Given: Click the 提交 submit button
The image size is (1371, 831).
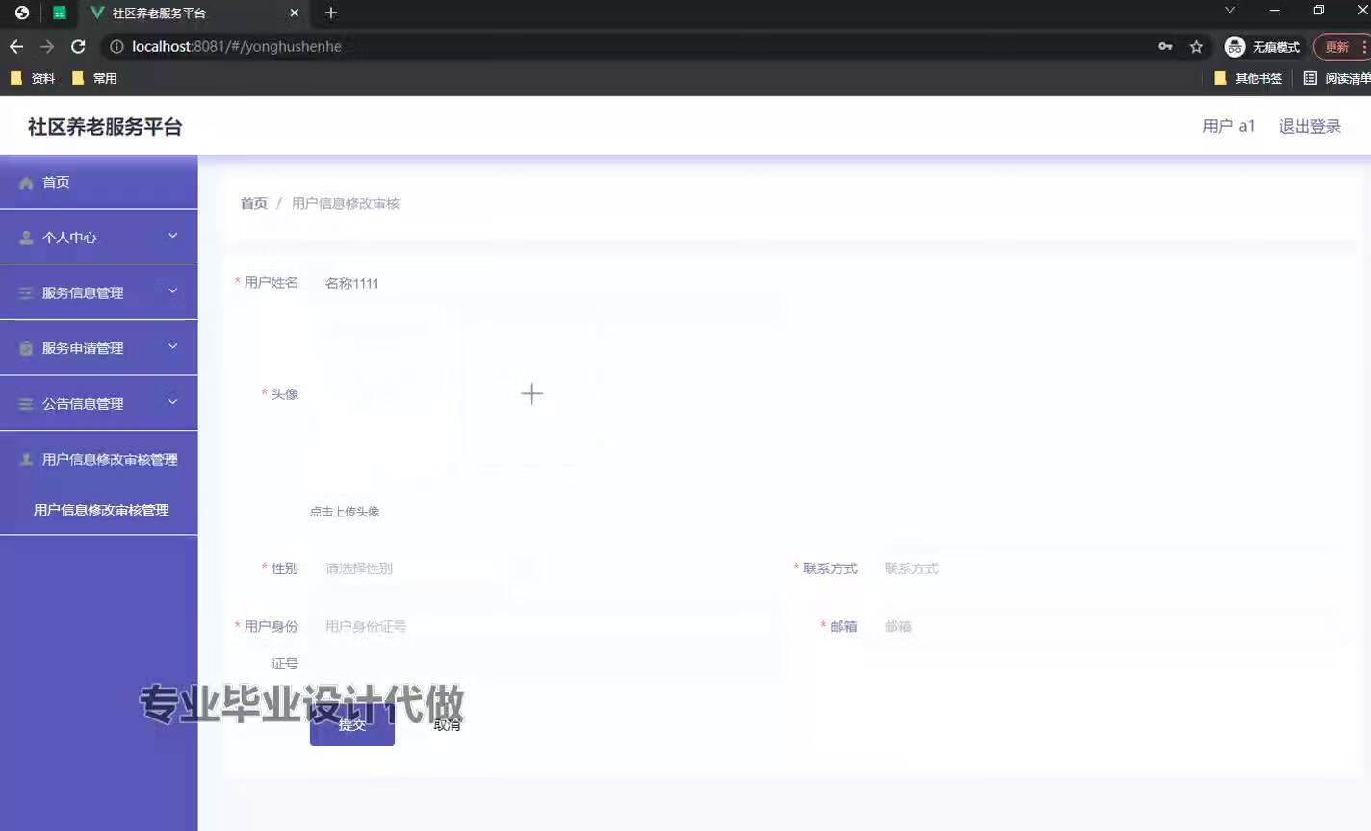Looking at the screenshot, I should [x=352, y=724].
